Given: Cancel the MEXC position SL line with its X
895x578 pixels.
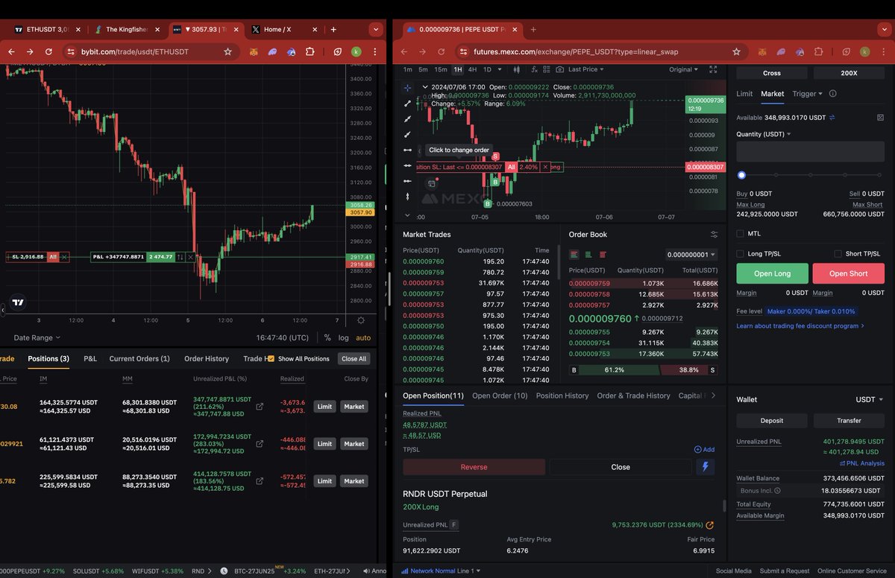Looking at the screenshot, I should [x=545, y=168].
